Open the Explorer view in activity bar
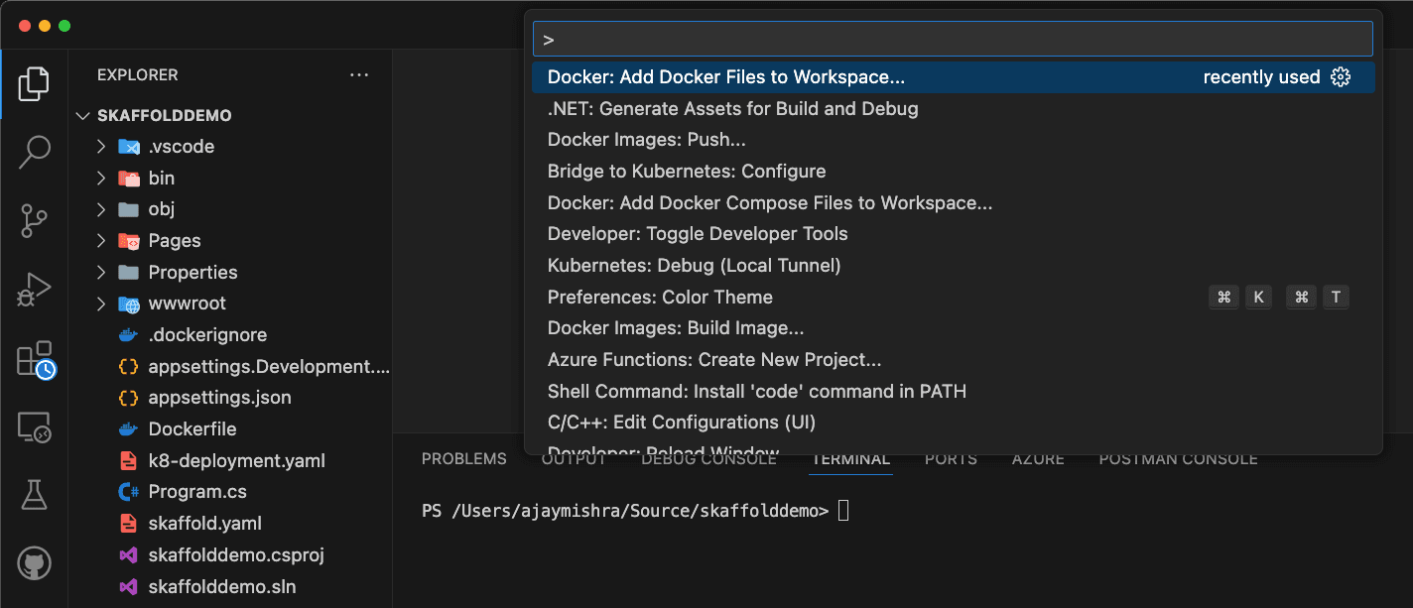 coord(34,84)
